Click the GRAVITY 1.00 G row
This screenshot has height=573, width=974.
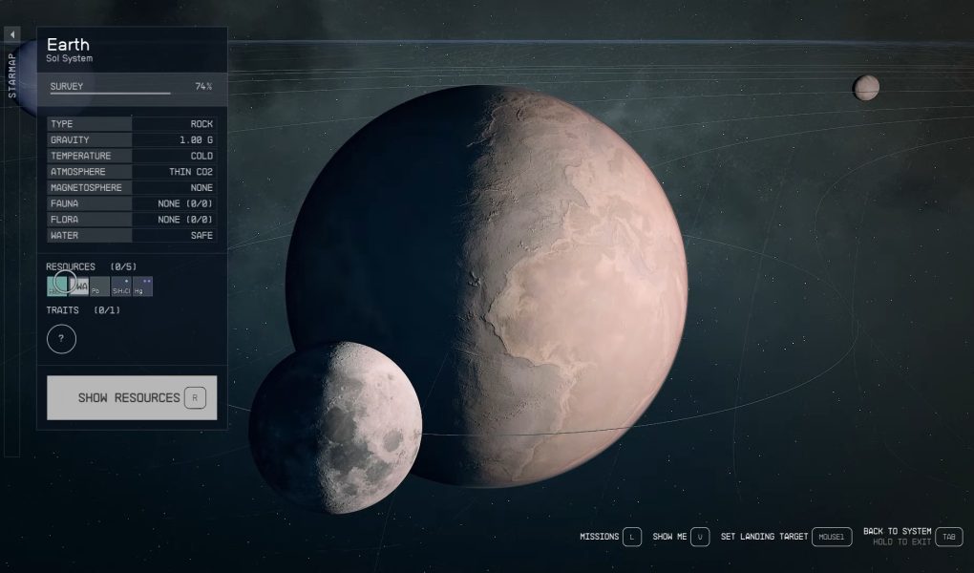click(x=132, y=139)
